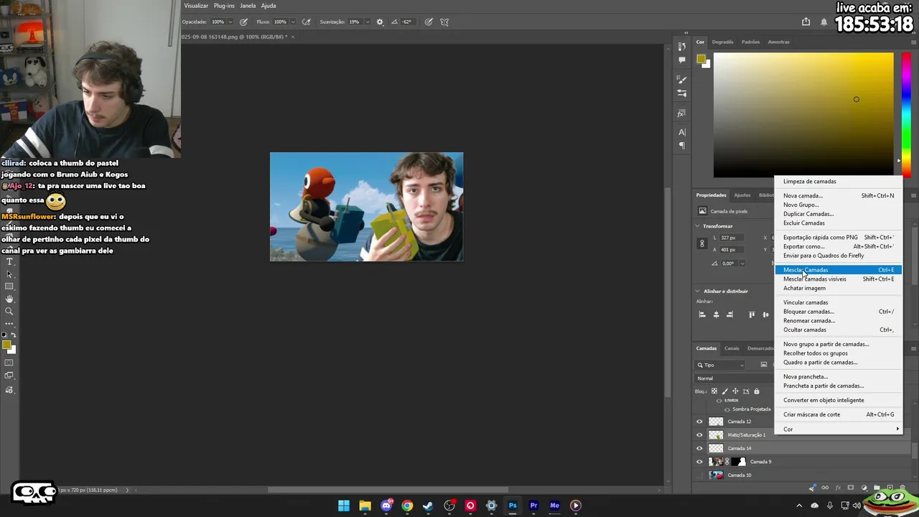
Task: Open the adjustments sliders panel icon
Action: [x=682, y=93]
